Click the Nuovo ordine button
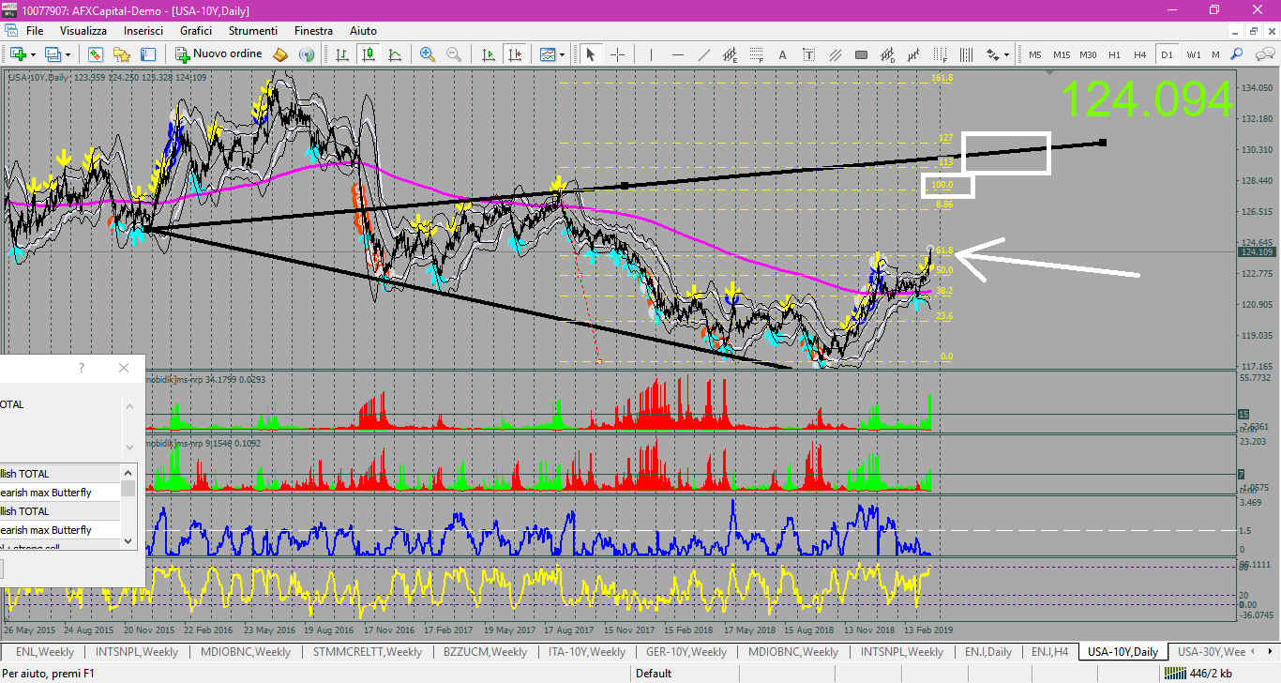 tap(219, 54)
